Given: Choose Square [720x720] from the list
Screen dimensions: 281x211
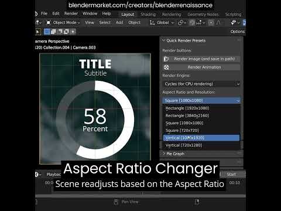Looking at the screenshot, I should pos(201,130).
